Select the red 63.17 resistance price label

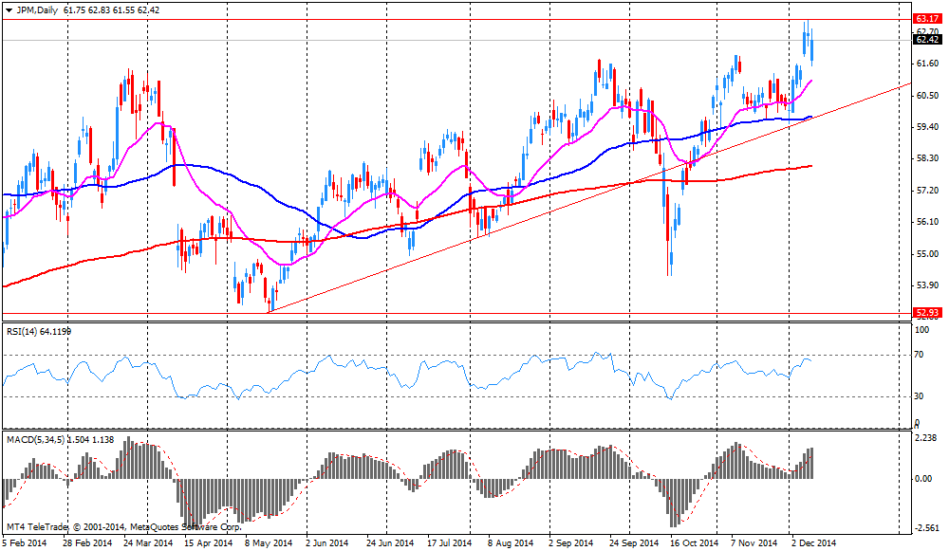point(926,19)
